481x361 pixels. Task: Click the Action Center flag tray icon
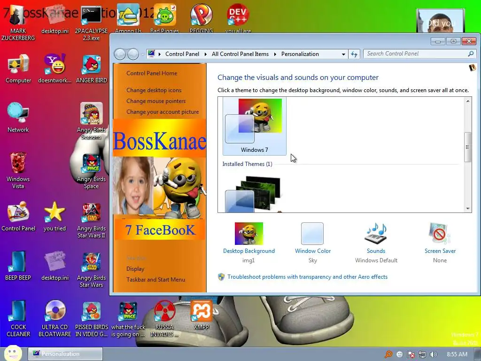pos(411,354)
